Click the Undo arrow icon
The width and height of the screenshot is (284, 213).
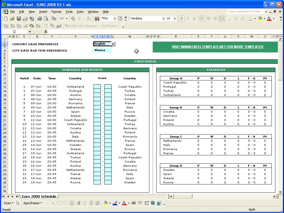[62, 19]
